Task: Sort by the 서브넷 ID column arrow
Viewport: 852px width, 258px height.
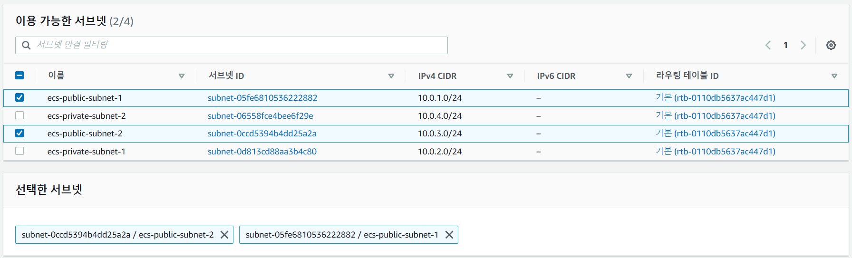Action: click(x=391, y=76)
